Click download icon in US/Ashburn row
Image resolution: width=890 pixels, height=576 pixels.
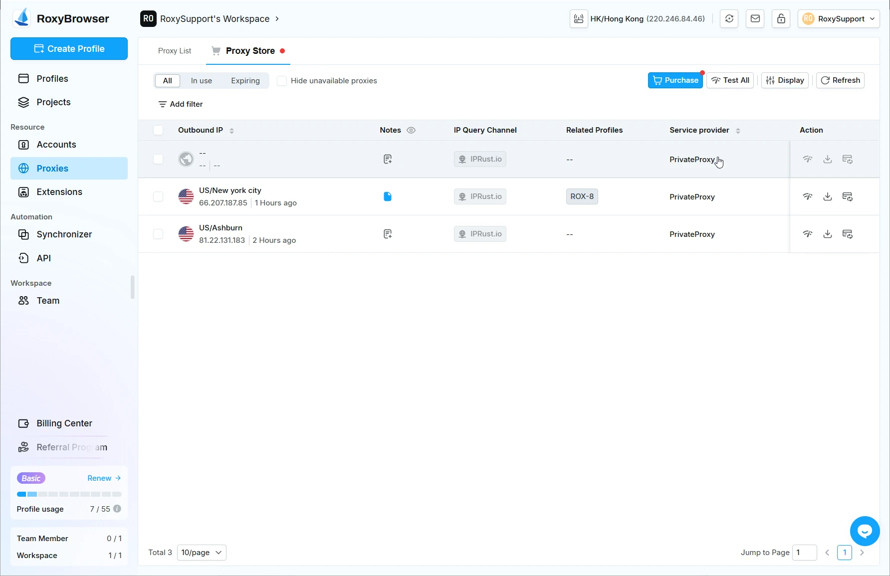(x=827, y=234)
